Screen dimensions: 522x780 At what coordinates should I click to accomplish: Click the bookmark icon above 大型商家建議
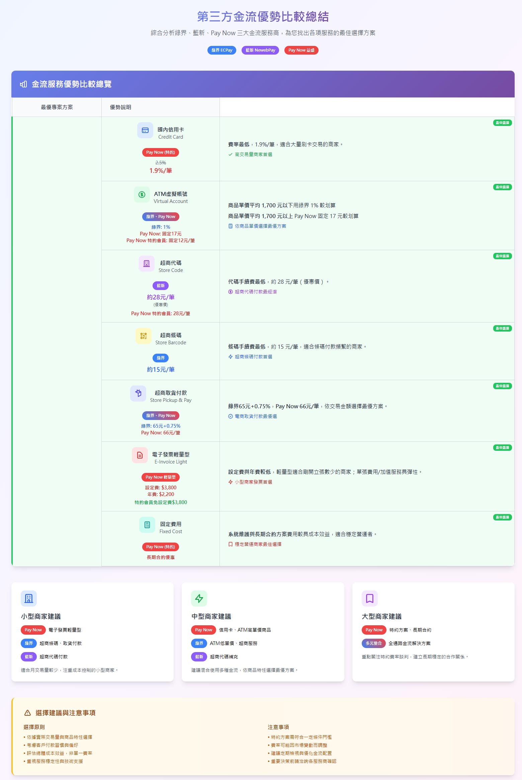pos(370,598)
